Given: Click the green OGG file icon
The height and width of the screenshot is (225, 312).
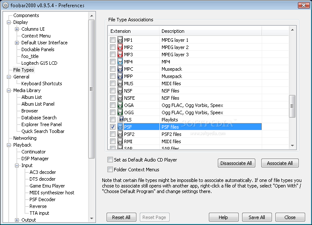Looking at the screenshot, I should click(x=120, y=112).
